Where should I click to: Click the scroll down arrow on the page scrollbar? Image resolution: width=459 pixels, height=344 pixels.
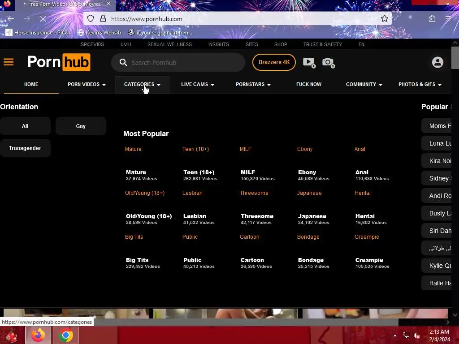tap(455, 315)
